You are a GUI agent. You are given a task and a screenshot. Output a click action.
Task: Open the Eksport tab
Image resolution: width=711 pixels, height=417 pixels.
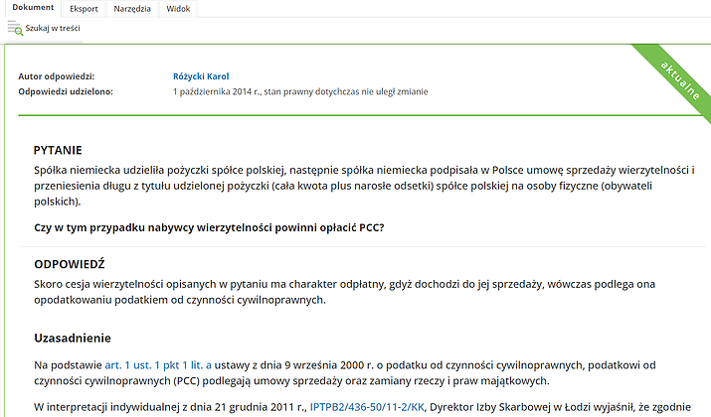click(x=84, y=8)
